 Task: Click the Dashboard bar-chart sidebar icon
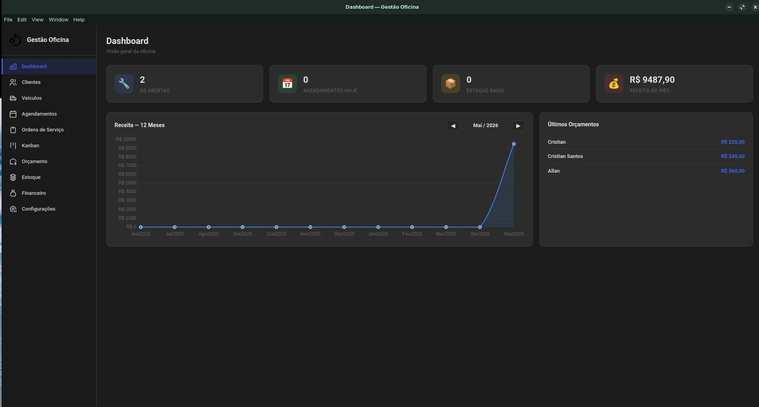pyautogui.click(x=13, y=67)
